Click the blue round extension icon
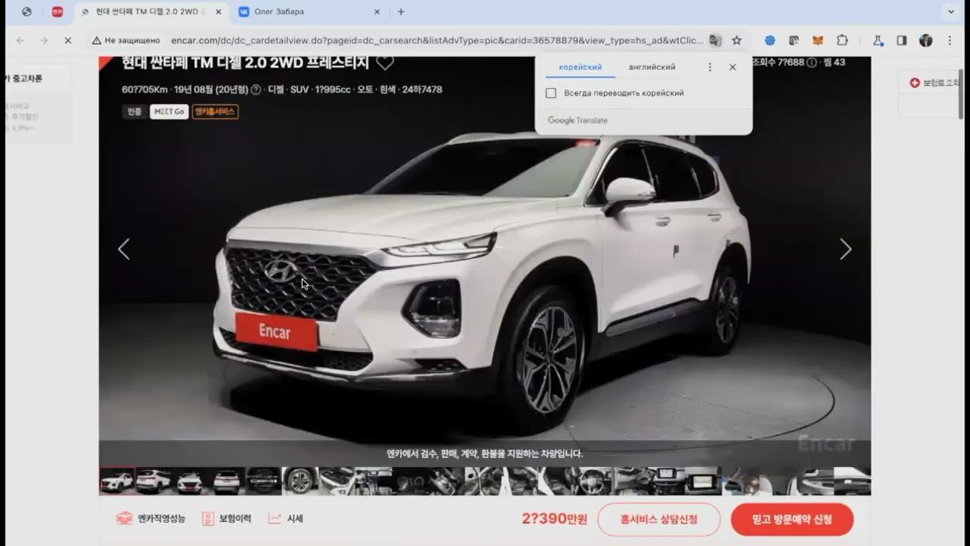 (770, 40)
